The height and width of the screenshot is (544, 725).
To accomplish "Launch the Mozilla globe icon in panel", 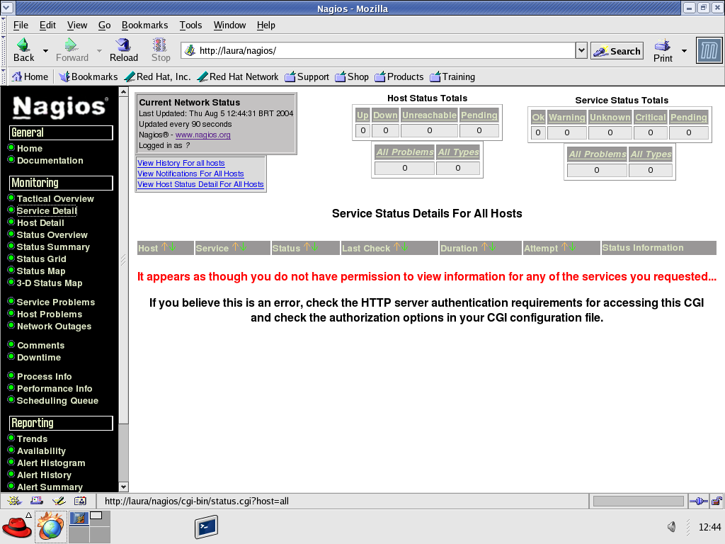I will (x=50, y=526).
